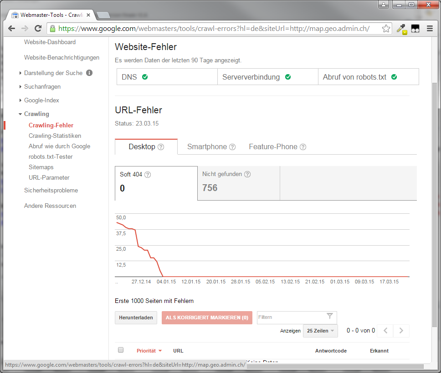This screenshot has width=441, height=373.
Task: Open Crawling-Statistiken in sidebar
Action: coord(55,136)
